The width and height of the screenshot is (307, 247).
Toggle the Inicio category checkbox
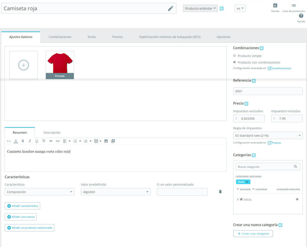(x=241, y=199)
